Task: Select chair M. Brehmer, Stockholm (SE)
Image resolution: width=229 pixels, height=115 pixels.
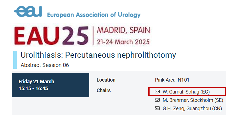Action: [192, 100]
